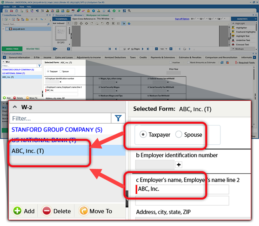Click the Print icon in main toolbar

coord(17,11)
